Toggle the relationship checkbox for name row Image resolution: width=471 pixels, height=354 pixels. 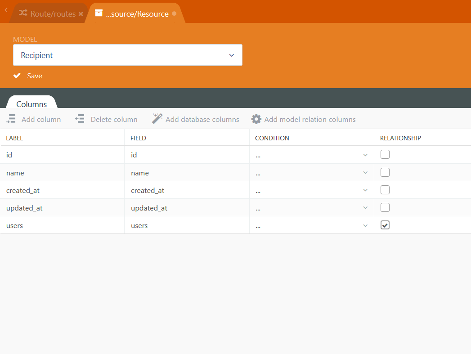click(x=385, y=172)
